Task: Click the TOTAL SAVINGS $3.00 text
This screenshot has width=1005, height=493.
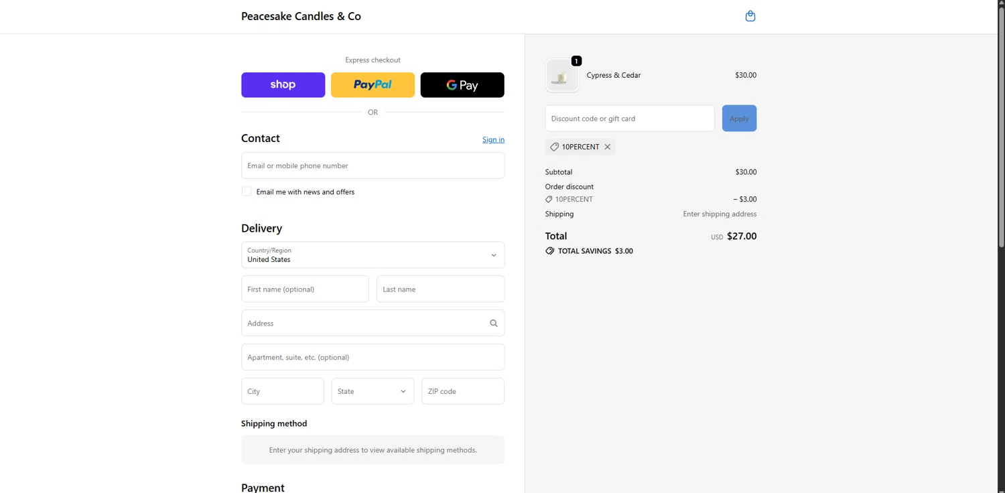Action: coord(596,251)
